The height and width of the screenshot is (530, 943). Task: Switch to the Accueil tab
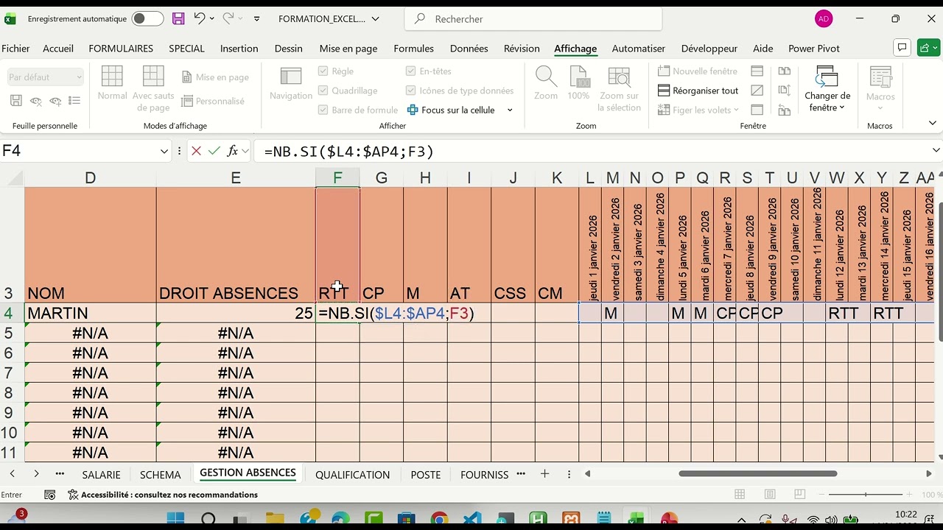tap(58, 49)
